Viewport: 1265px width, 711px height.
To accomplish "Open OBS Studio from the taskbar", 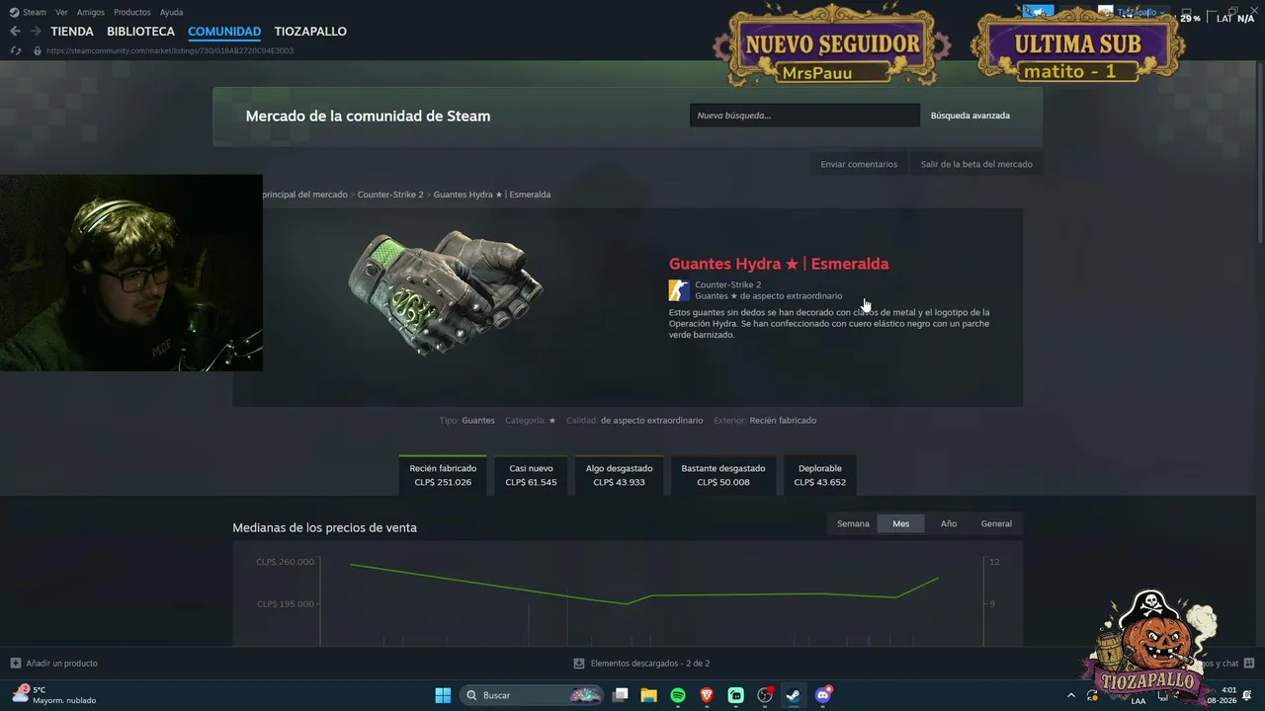I will pyautogui.click(x=765, y=695).
